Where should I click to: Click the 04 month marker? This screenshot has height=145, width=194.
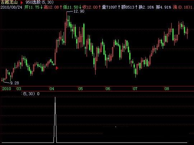tap(52, 89)
